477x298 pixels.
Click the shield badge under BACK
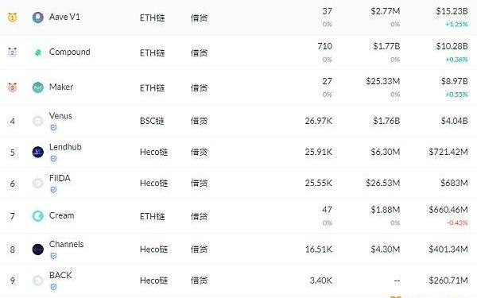pos(53,287)
